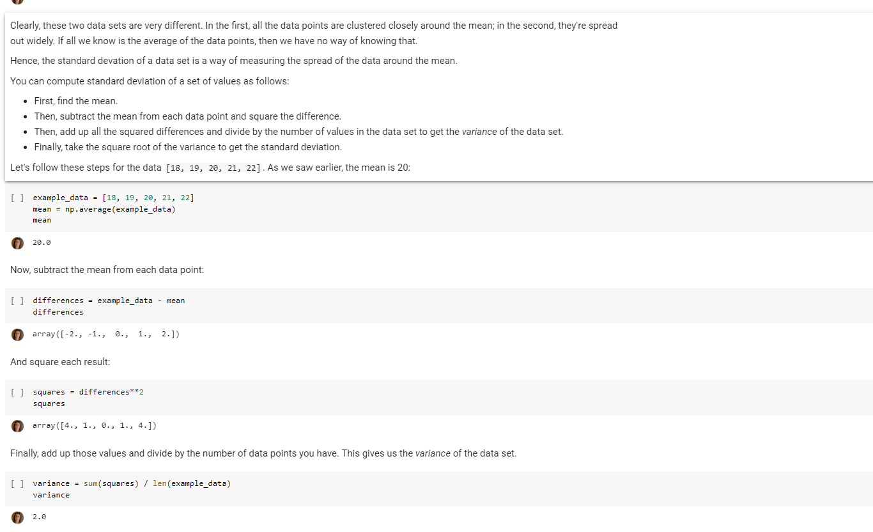Select the 20.0 output text
The image size is (873, 532).
coord(41,242)
